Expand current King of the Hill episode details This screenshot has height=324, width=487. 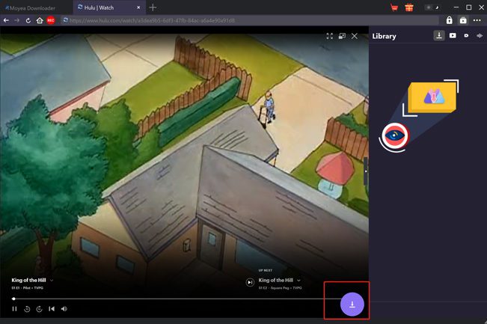(x=52, y=280)
